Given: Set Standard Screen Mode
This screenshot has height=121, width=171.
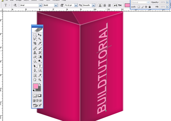Looking at the screenshot, I should (x=34, y=100).
